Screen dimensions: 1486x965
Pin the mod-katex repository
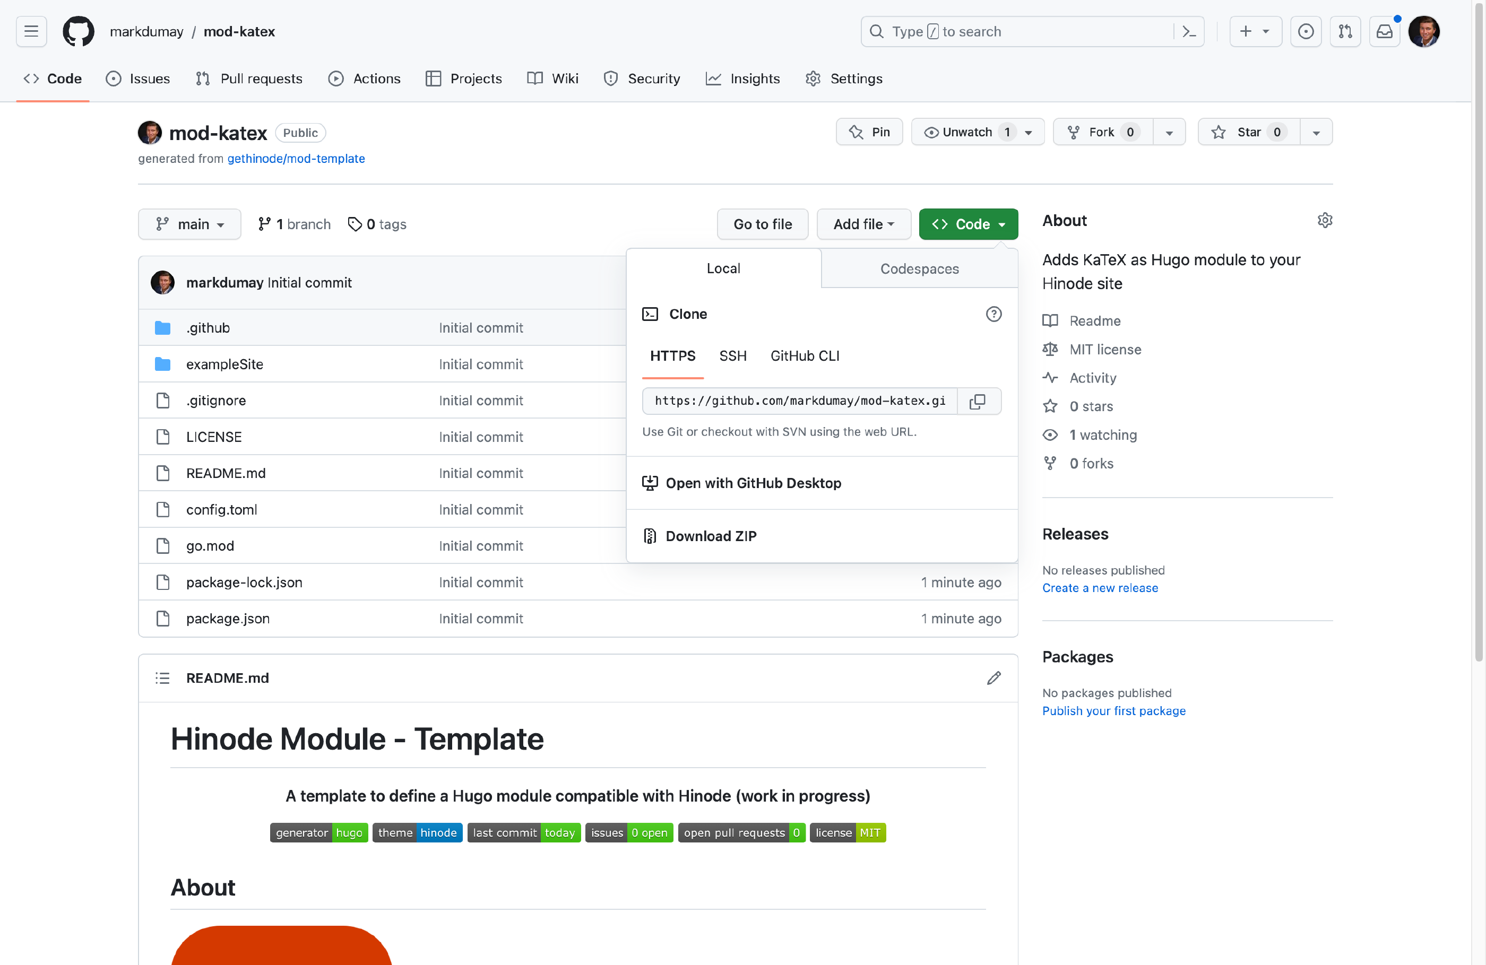click(869, 132)
